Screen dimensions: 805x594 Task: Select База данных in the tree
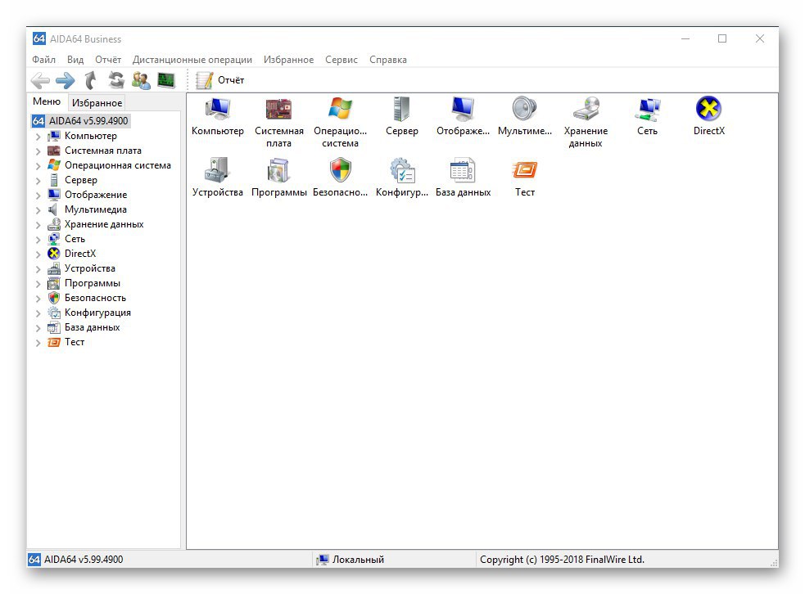(x=92, y=327)
